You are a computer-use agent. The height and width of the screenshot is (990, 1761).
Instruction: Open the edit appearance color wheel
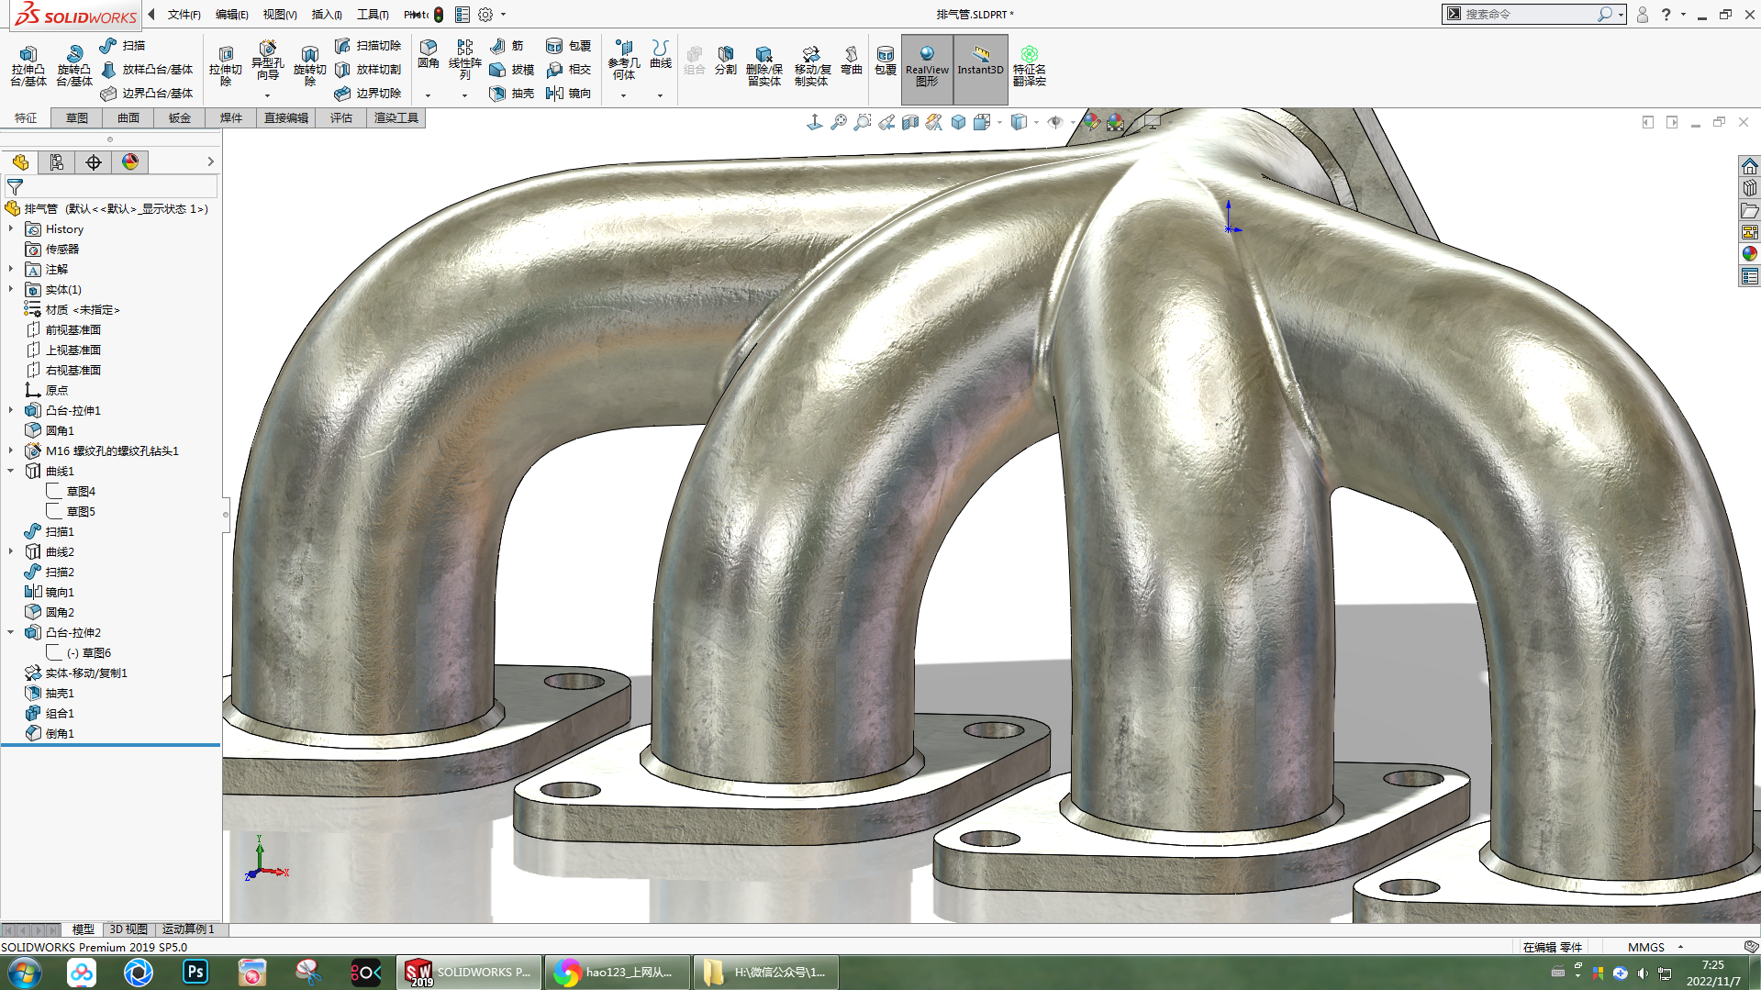(x=1091, y=122)
